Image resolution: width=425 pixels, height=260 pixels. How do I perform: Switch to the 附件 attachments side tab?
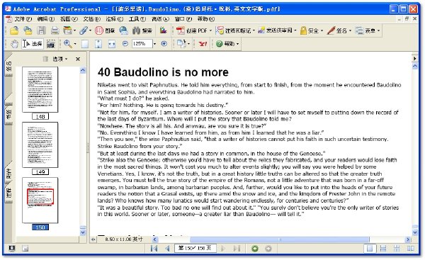coord(8,174)
